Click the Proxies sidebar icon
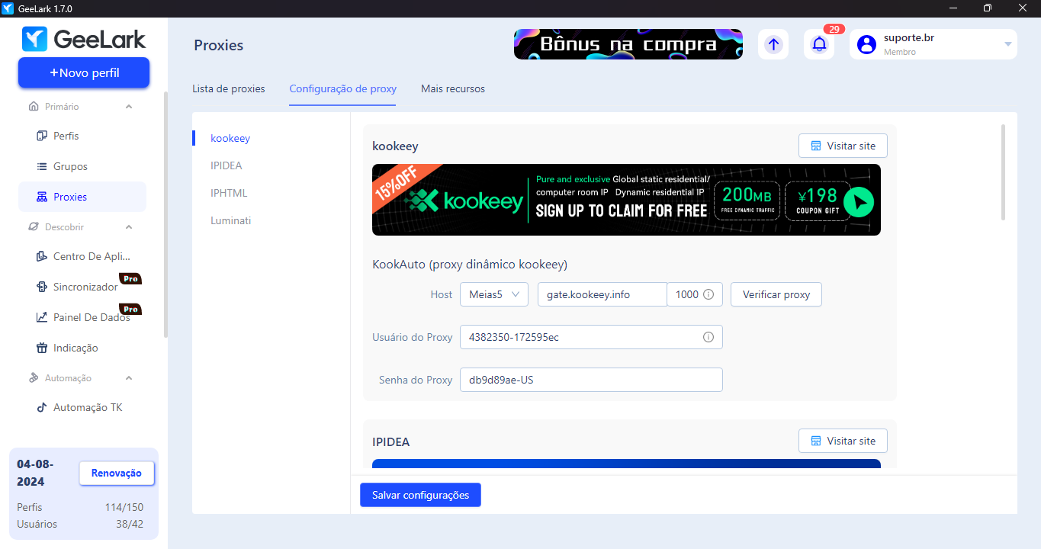The height and width of the screenshot is (549, 1041). tap(42, 197)
